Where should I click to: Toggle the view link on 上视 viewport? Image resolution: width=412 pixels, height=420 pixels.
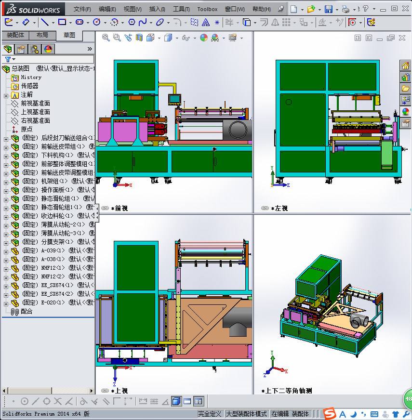pyautogui.click(x=105, y=391)
